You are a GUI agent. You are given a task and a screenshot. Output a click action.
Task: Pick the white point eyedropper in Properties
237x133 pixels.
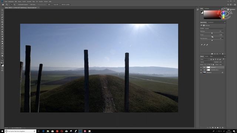click(207, 45)
